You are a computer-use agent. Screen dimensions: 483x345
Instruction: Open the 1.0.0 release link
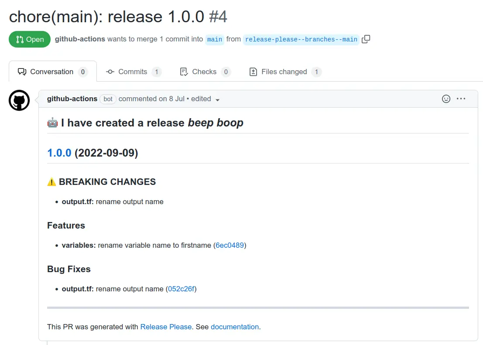tap(59, 153)
